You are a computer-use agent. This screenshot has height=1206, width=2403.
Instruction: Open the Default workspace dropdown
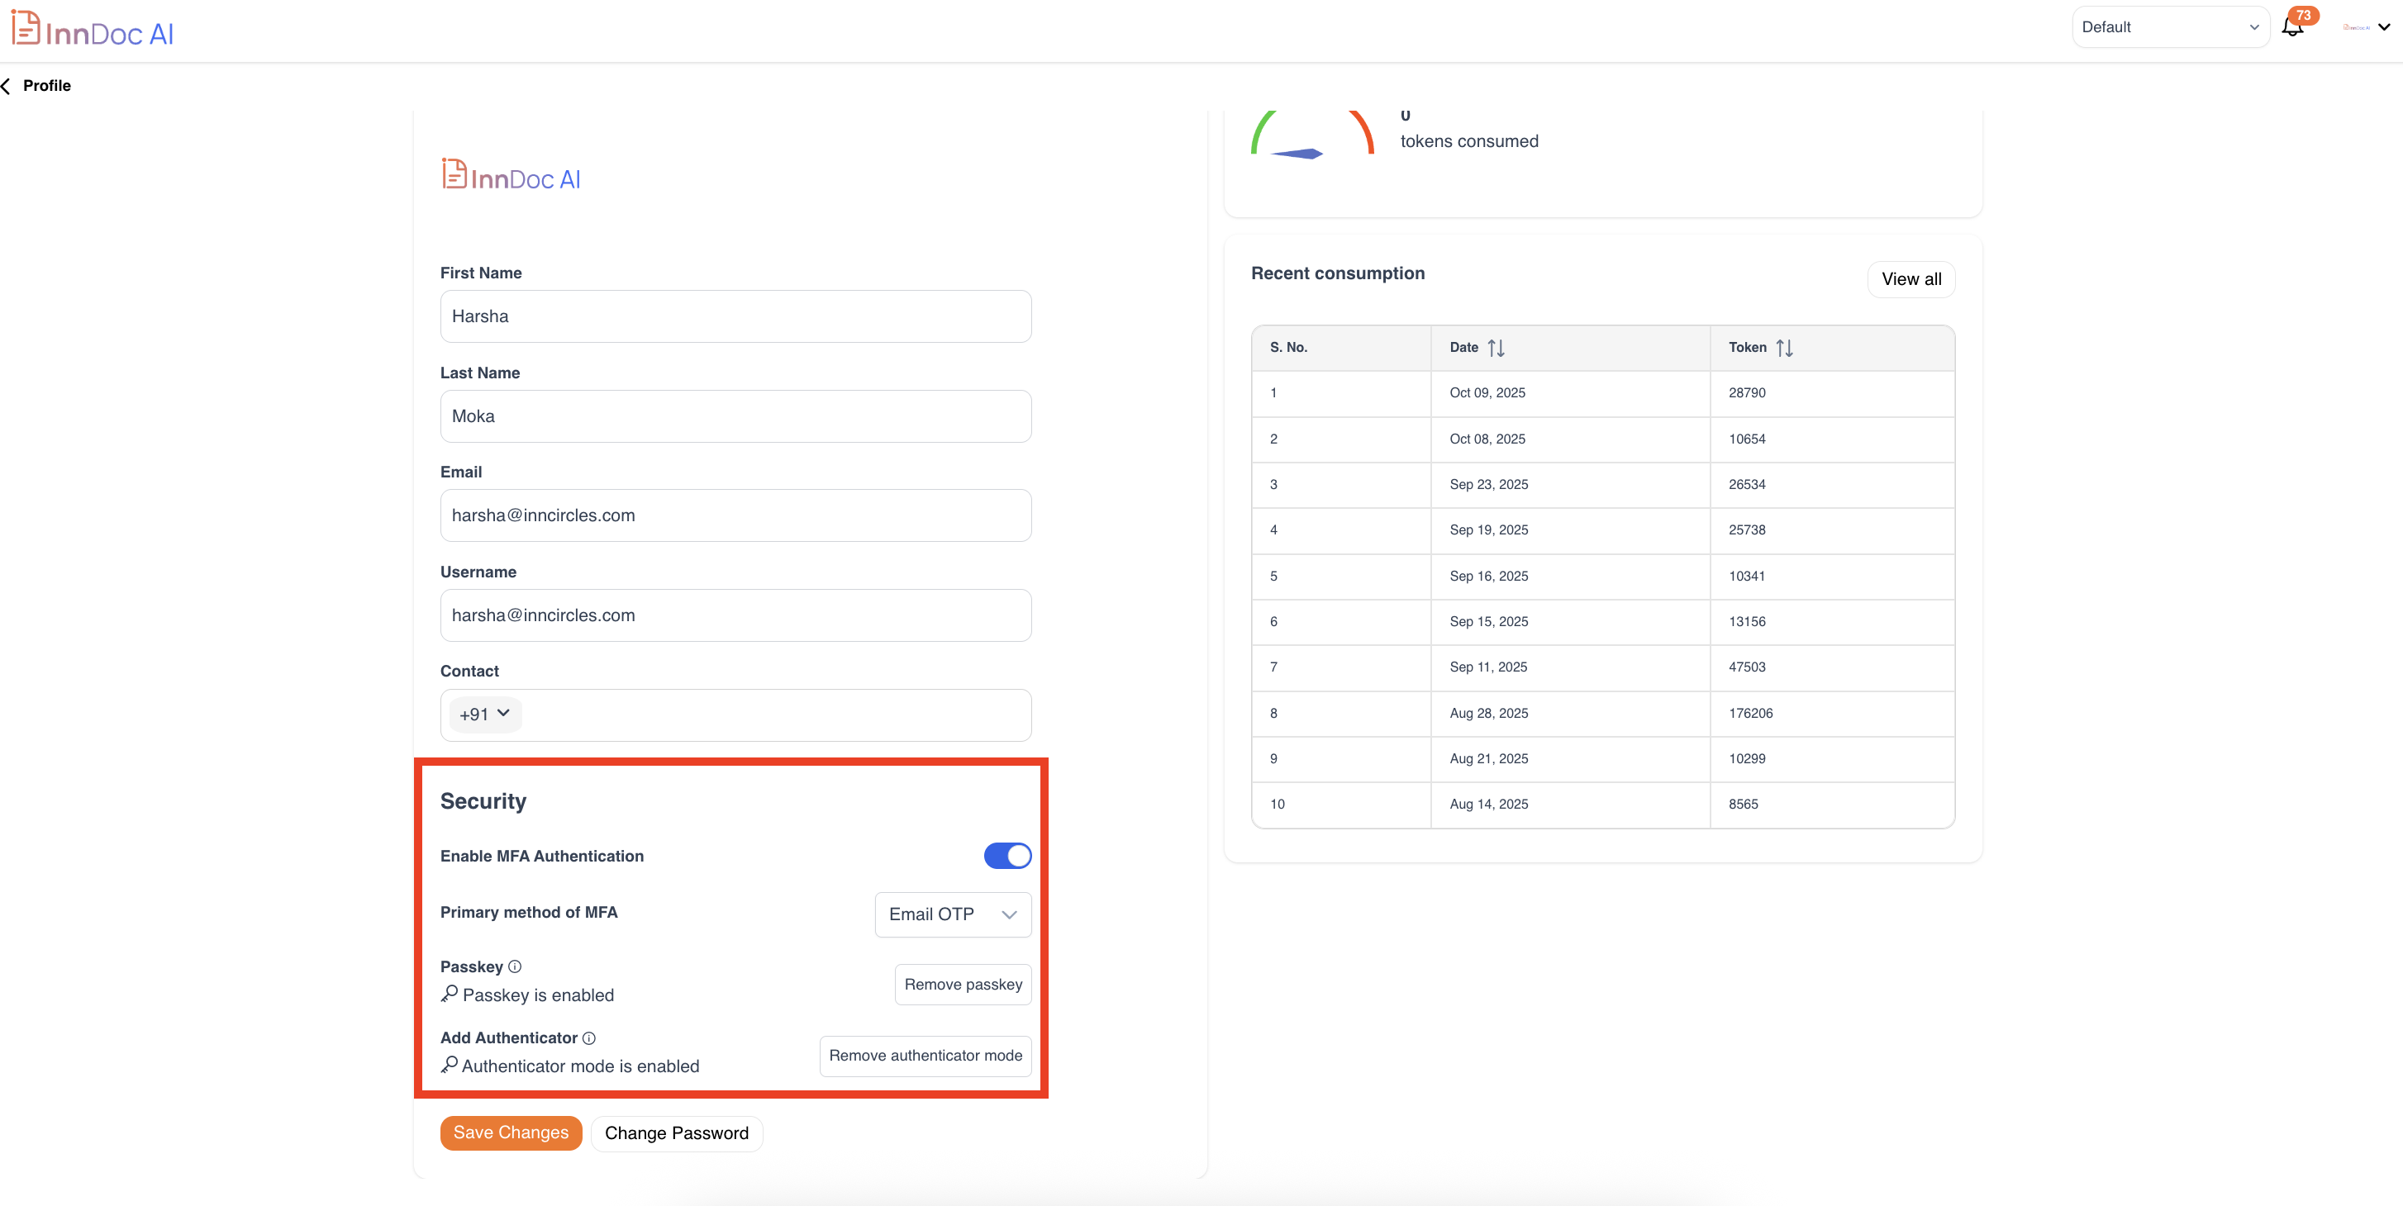[2169, 27]
